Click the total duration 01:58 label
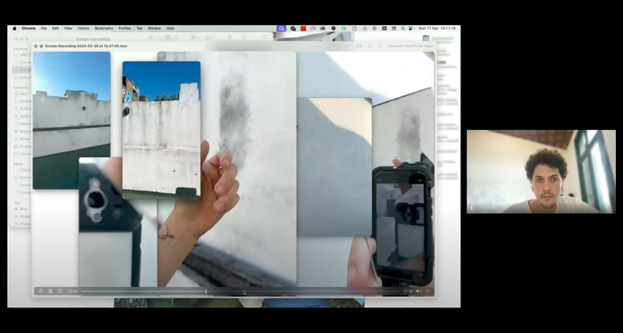Screen dimensions: 623x333 [408, 291]
